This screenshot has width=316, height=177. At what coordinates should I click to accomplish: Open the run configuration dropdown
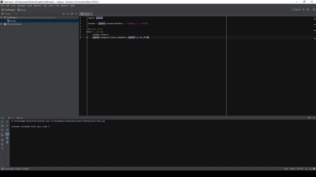297,10
